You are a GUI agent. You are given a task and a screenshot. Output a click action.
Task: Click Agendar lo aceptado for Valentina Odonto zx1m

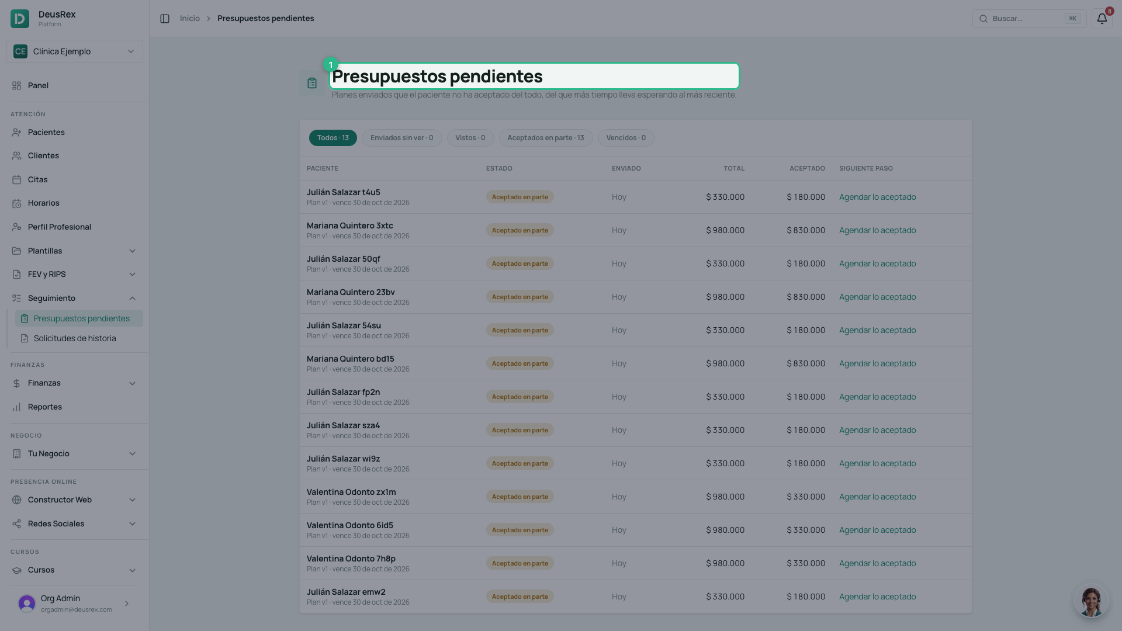point(877,497)
